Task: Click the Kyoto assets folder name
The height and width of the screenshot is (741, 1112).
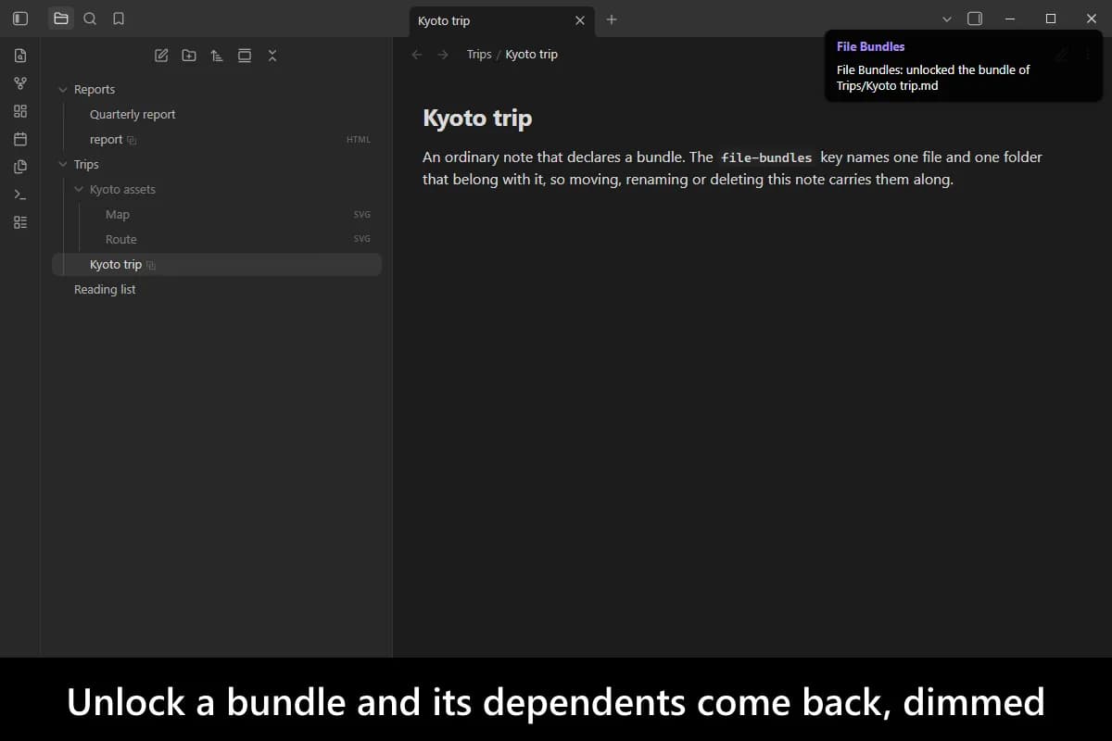Action: [x=122, y=190]
